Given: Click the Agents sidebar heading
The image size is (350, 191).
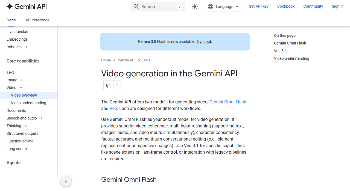Looking at the screenshot, I should (14, 163).
